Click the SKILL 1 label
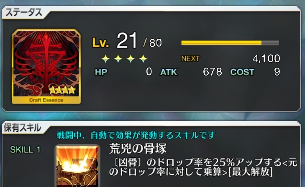 pos(25,150)
